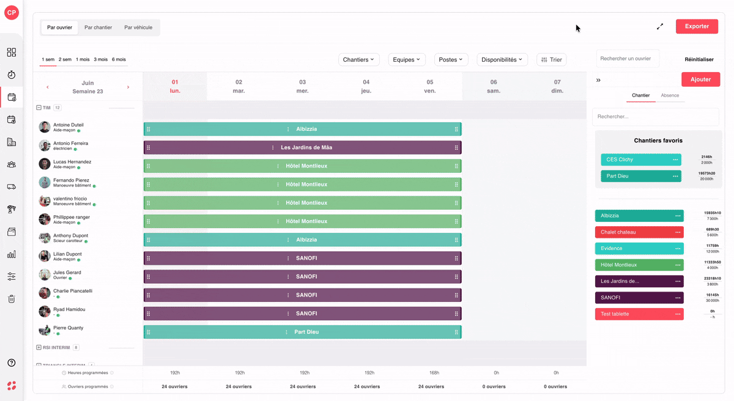The width and height of the screenshot is (734, 401).
Task: Go to previous week with left arrow
Action: point(48,87)
